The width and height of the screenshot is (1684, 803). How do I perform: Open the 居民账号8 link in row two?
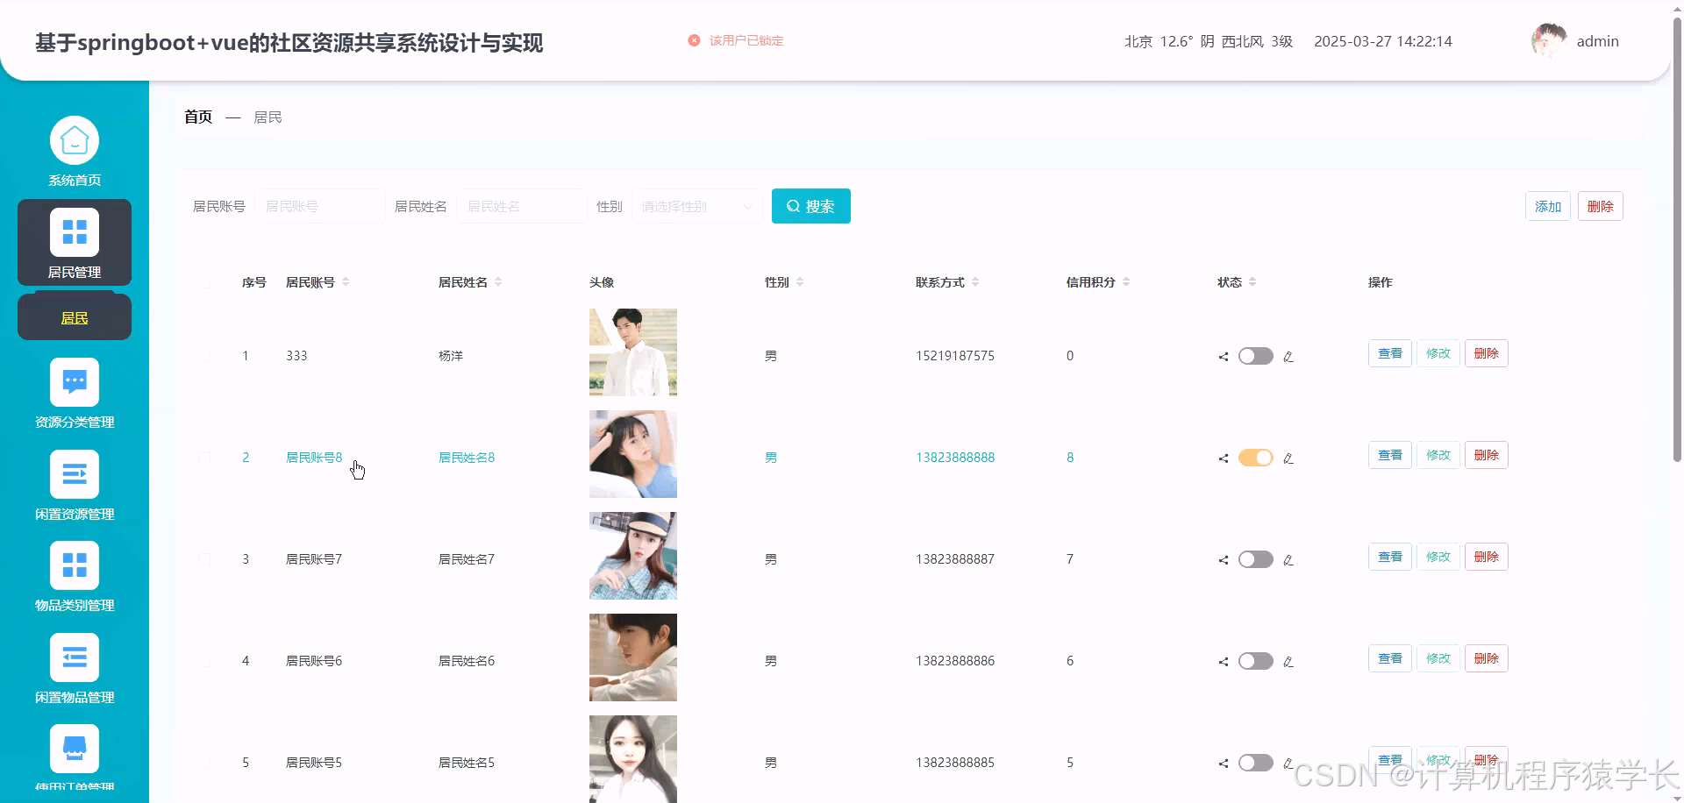coord(313,457)
